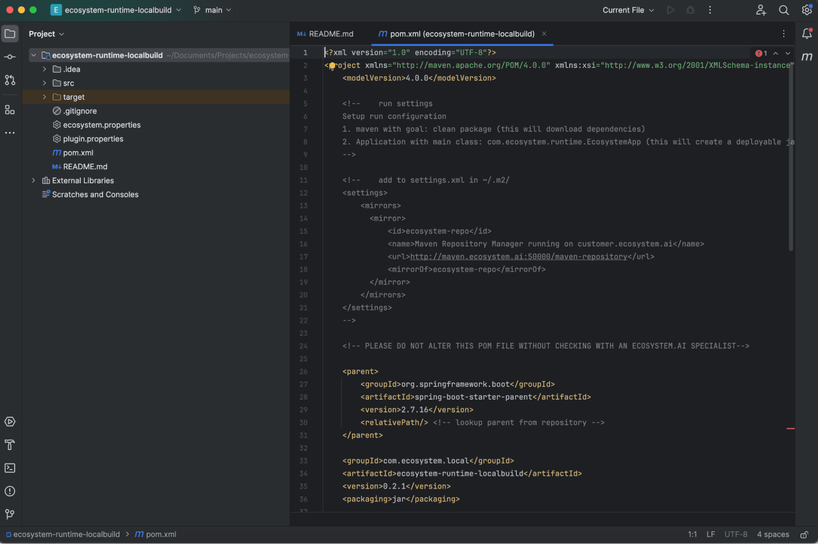Click the line ending LF indicator
The width and height of the screenshot is (818, 544).
[x=710, y=534]
